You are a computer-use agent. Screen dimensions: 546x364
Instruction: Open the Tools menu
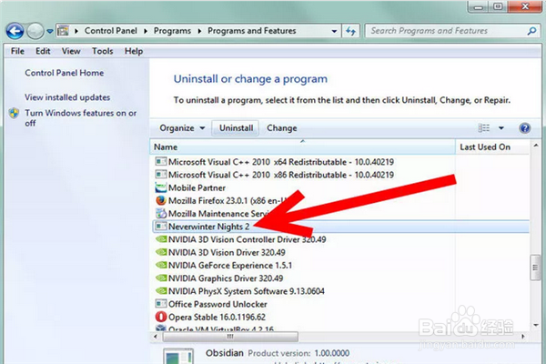(102, 51)
